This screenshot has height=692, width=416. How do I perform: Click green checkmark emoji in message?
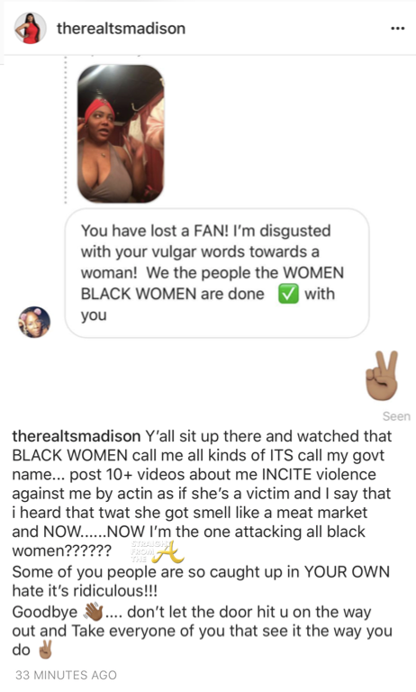click(x=288, y=294)
